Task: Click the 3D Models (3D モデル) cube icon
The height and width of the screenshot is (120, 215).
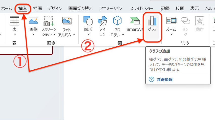Action: (x=117, y=21)
